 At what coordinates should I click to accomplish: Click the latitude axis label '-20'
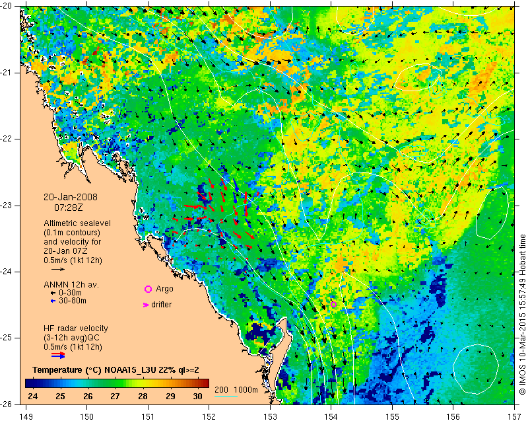[x=7, y=6]
